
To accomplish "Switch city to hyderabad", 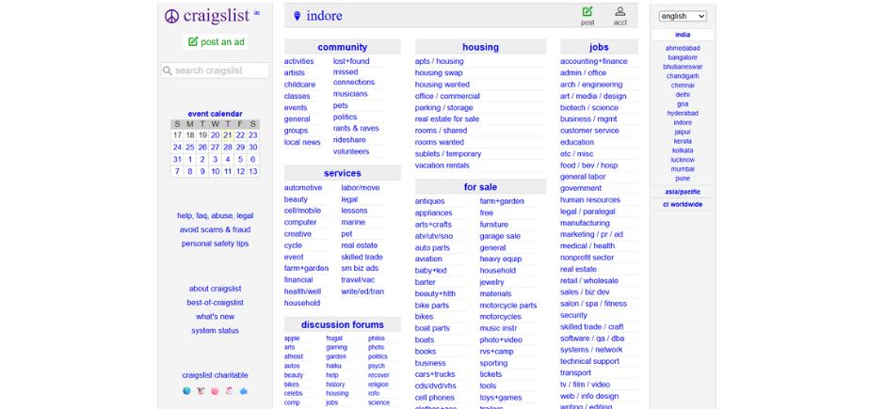I will point(683,114).
